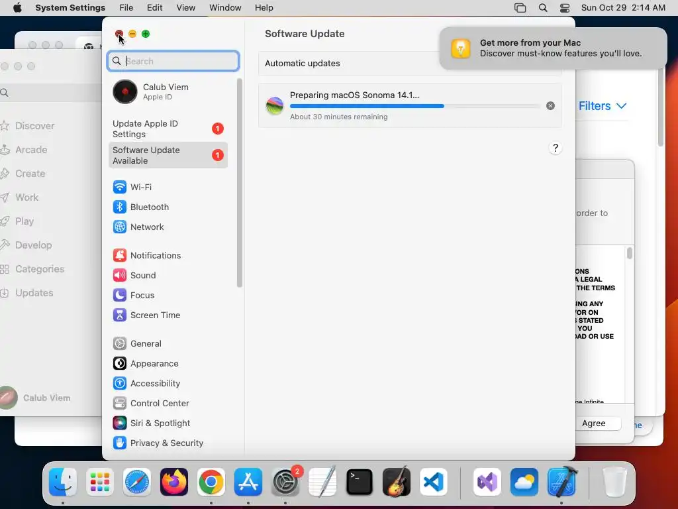Open the Get more from your Mac notification

click(553, 48)
